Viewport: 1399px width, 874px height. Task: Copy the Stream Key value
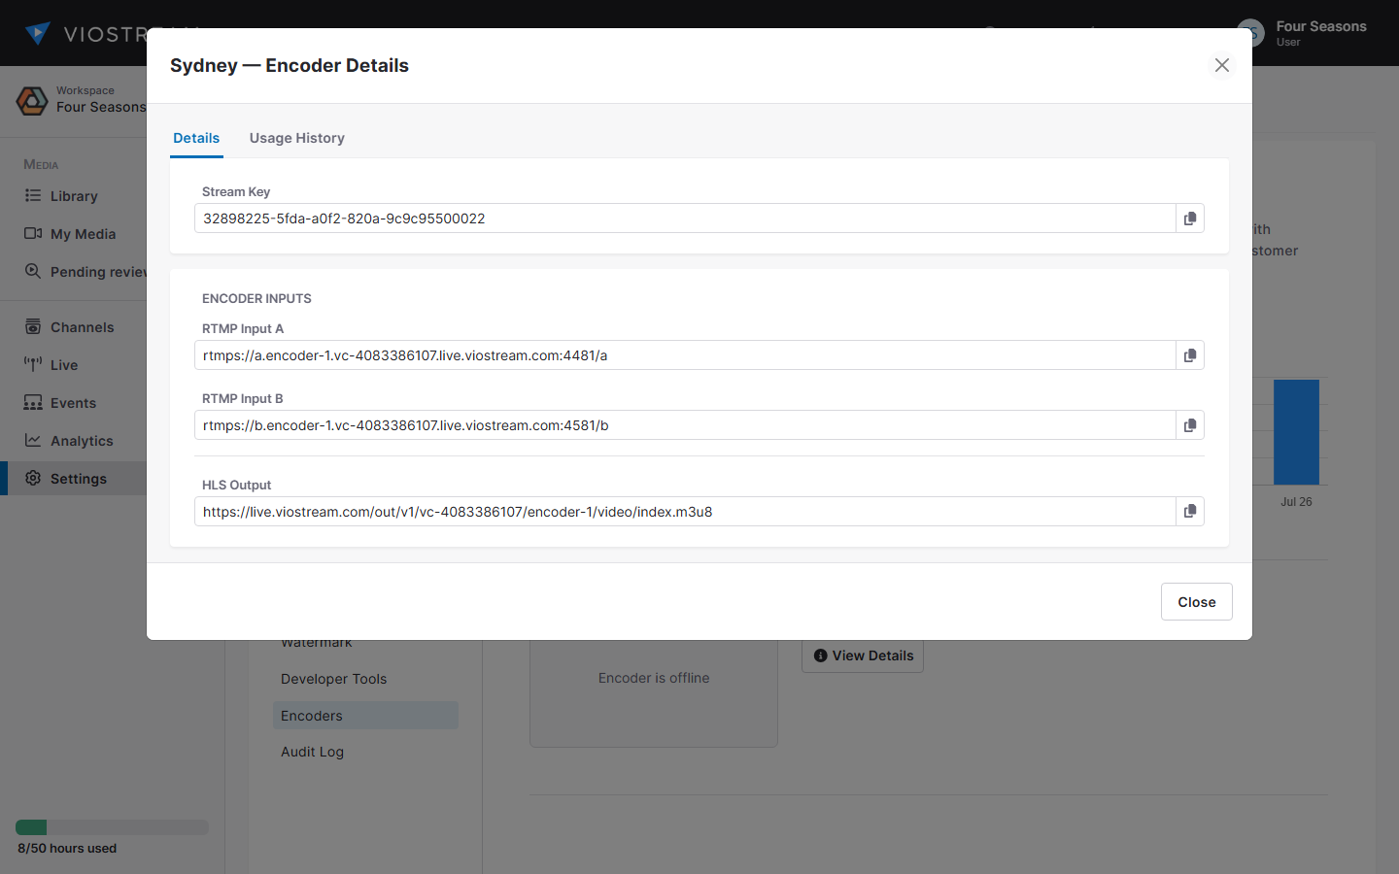(x=1190, y=218)
